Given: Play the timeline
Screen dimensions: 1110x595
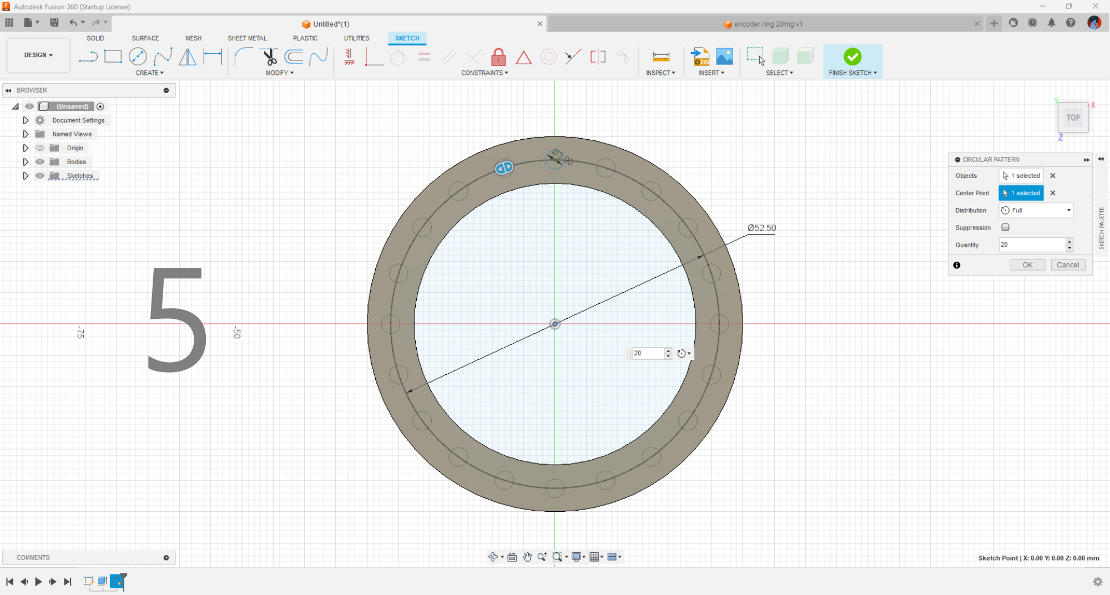Looking at the screenshot, I should tap(38, 582).
